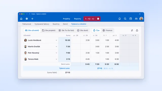The height and width of the screenshot is (91, 162).
Task: Open the home dashboard icon
Action: (21, 19)
